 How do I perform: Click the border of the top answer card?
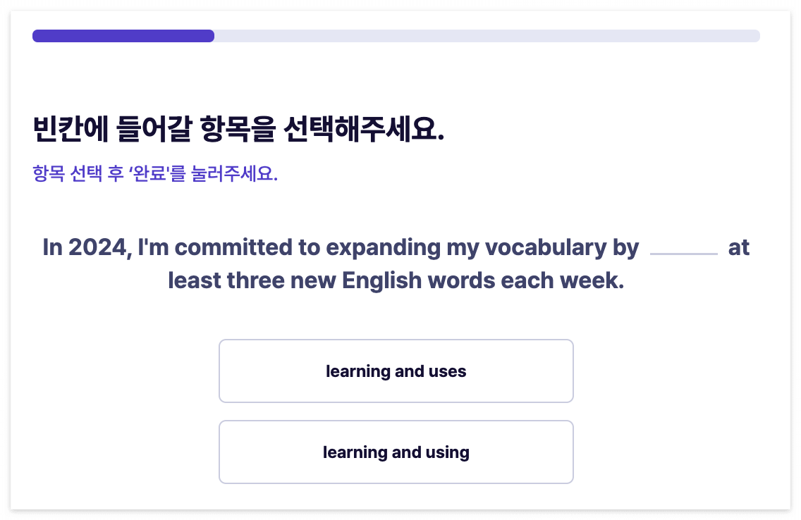click(x=396, y=340)
